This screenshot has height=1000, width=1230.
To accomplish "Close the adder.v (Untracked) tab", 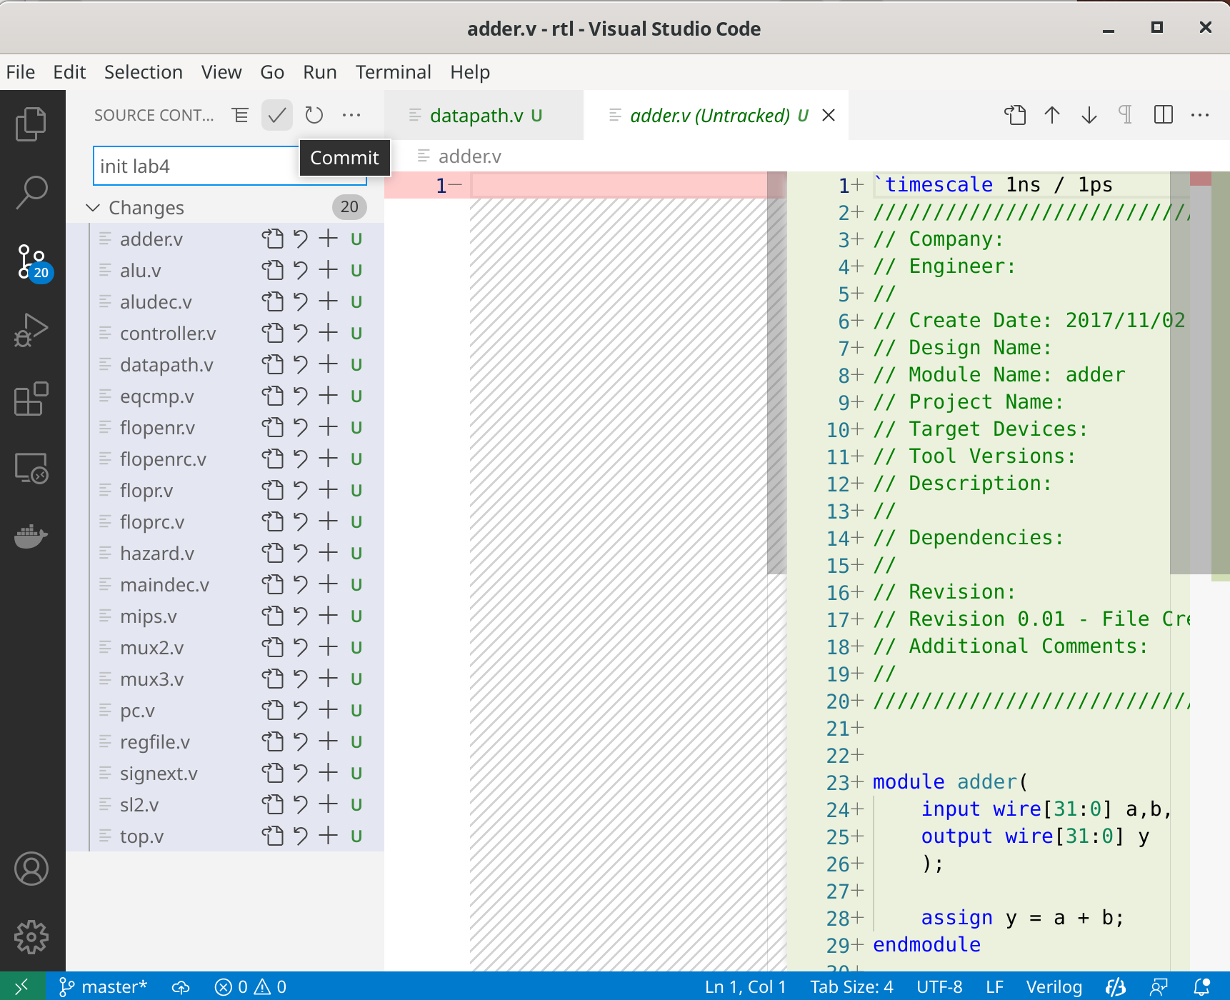I will (829, 115).
